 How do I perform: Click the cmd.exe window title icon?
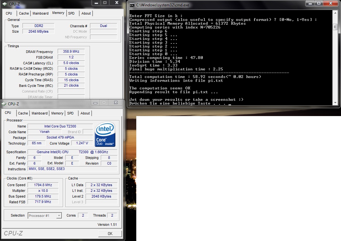pyautogui.click(x=132, y=5)
